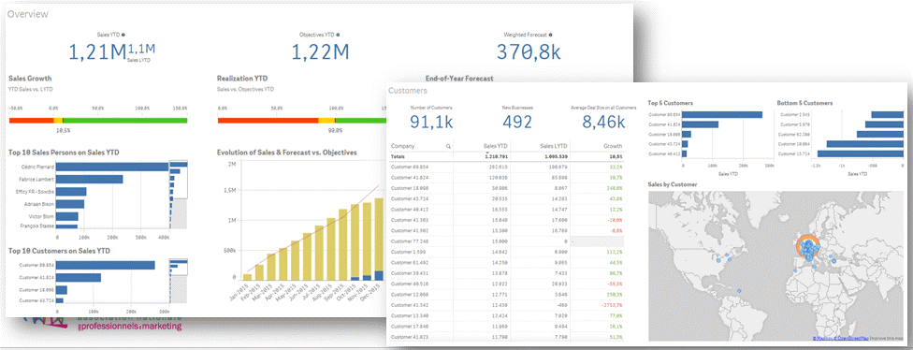
Task: Select the Efficy FR - Sowdis bar
Action: 72,192
